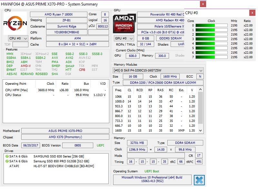The width and height of the screenshot is (258, 194).
Task: Click green check icon beside SAMSUNG SSD 830
Action: click(7, 156)
